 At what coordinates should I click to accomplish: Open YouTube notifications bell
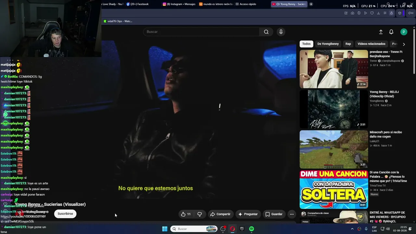tap(391, 32)
